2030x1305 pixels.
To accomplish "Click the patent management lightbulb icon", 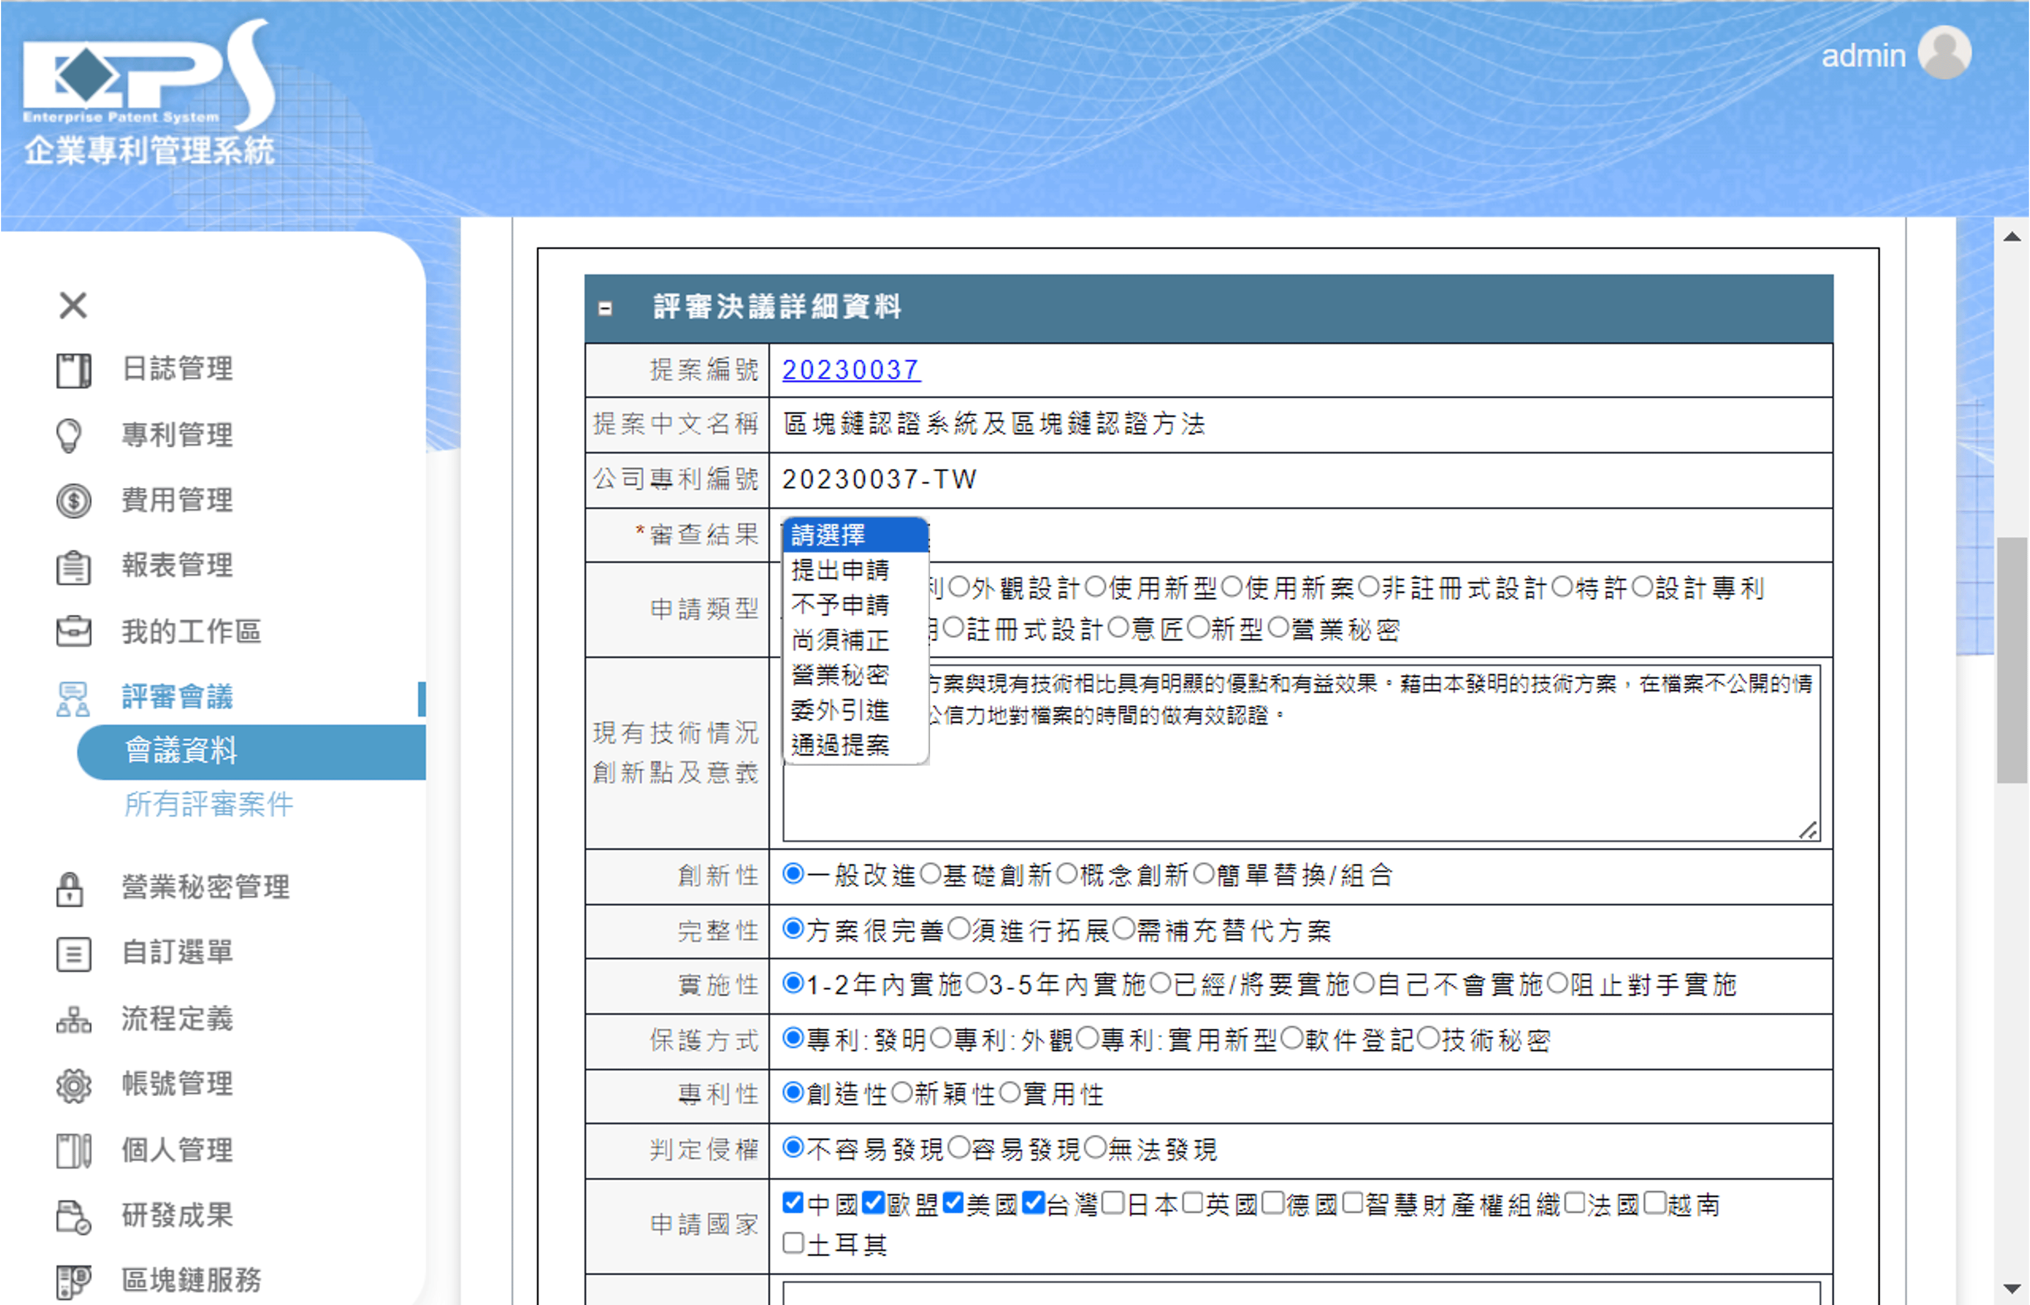I will coord(70,436).
